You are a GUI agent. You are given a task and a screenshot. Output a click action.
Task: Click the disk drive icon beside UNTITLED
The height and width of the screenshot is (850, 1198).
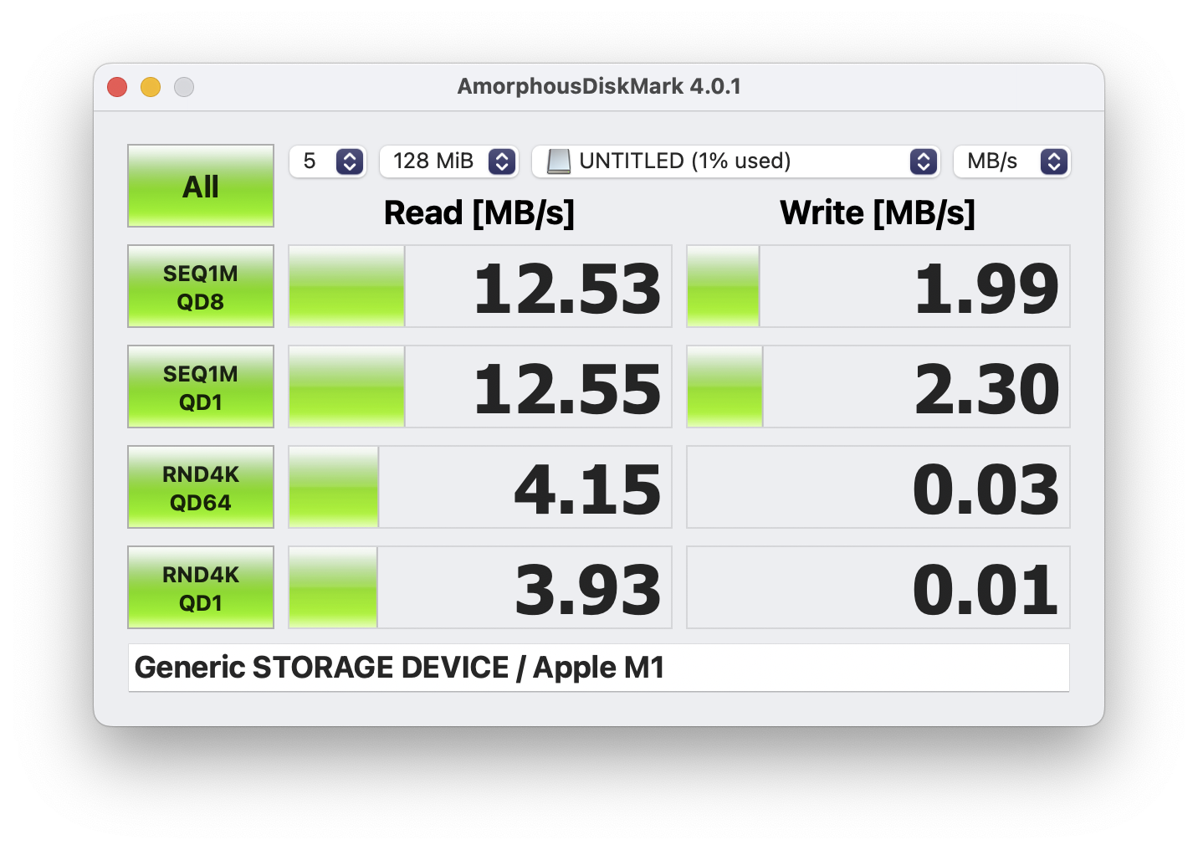click(559, 161)
